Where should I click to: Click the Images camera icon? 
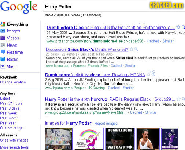(3, 31)
